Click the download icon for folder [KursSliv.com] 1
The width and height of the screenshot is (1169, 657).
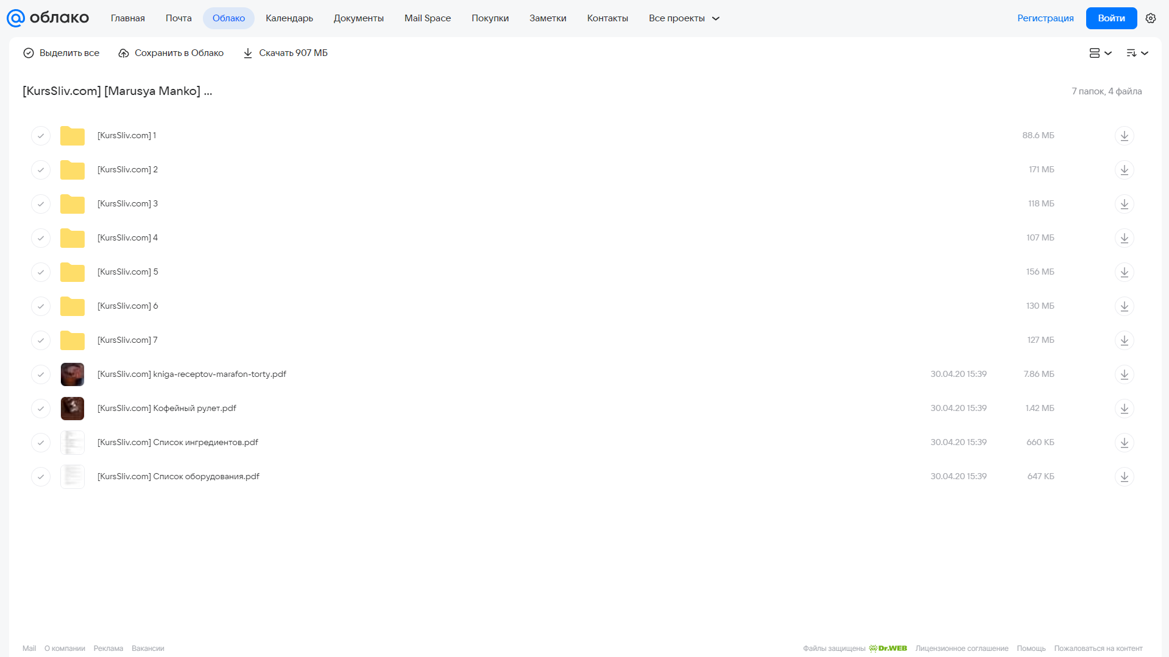pos(1124,135)
